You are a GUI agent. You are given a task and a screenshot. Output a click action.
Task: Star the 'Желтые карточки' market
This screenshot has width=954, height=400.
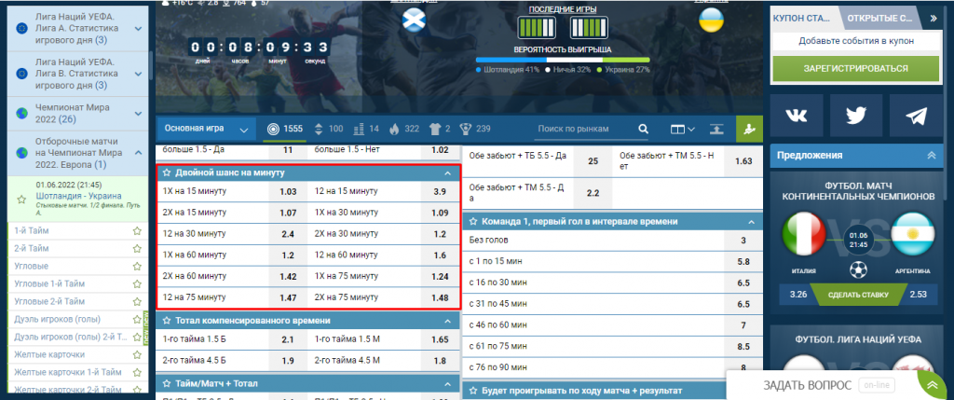137,355
